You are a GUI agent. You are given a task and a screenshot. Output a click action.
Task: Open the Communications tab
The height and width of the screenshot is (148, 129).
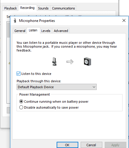click(x=63, y=8)
